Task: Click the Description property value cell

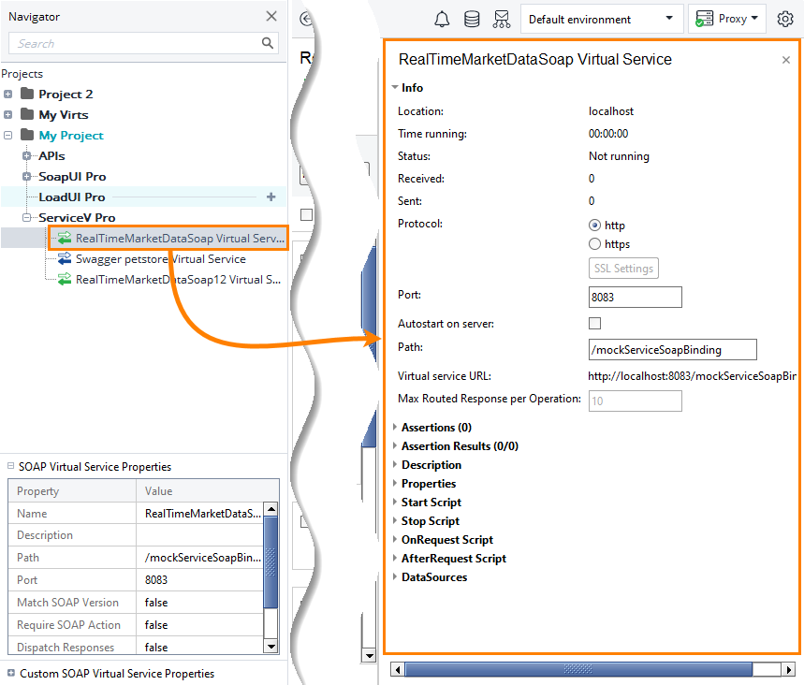Action: tap(200, 534)
